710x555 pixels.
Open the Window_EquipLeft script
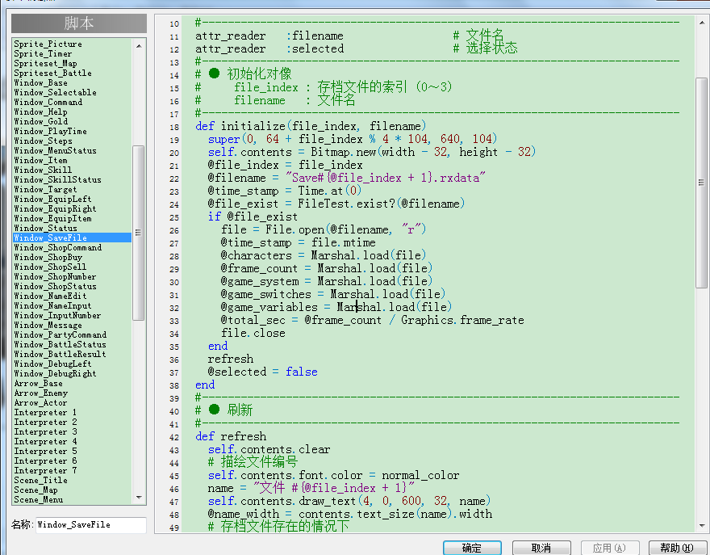(x=52, y=199)
